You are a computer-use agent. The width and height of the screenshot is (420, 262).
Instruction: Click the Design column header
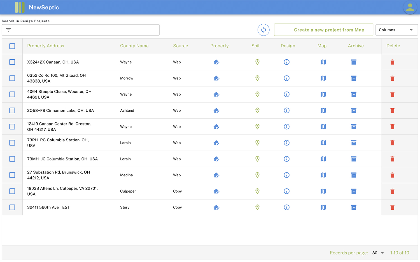288,46
